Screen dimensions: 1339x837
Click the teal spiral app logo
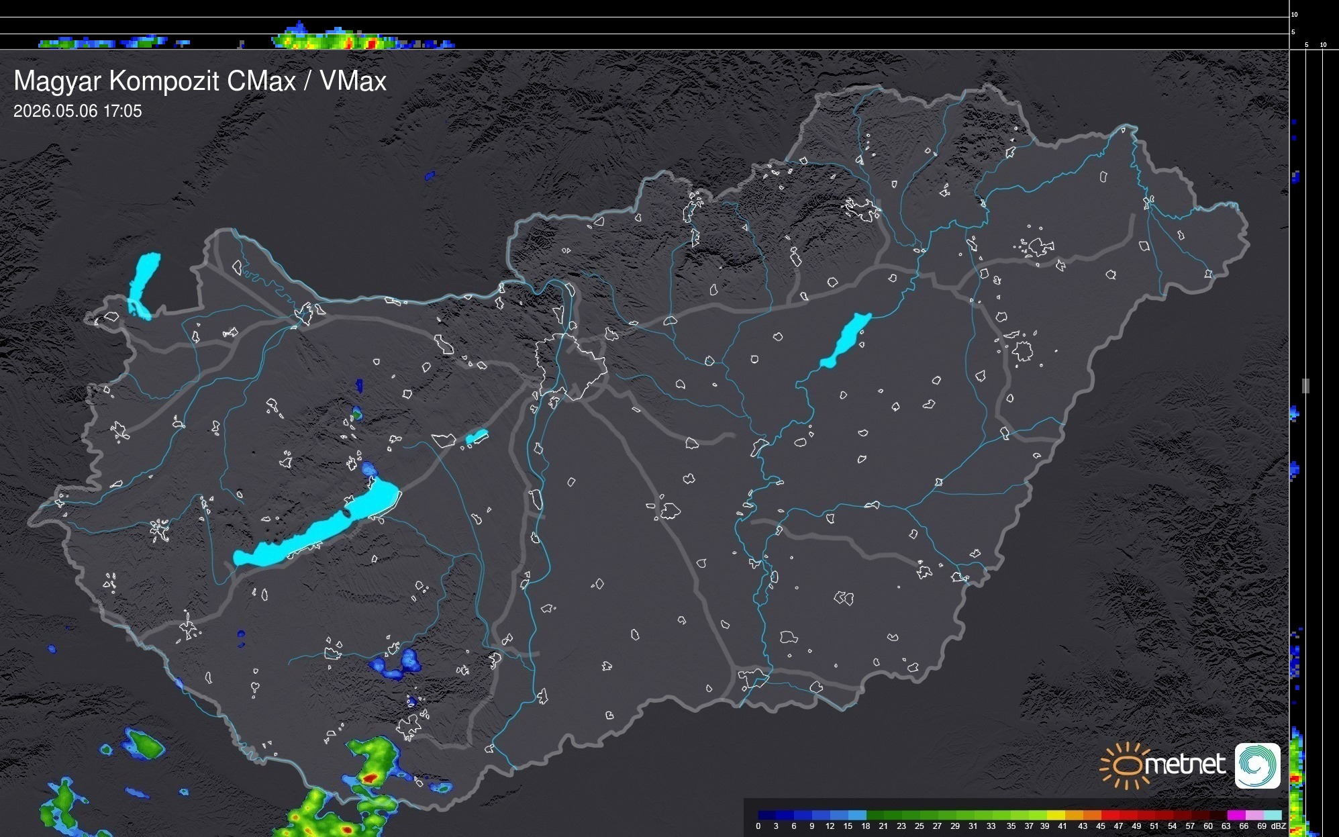[1258, 765]
